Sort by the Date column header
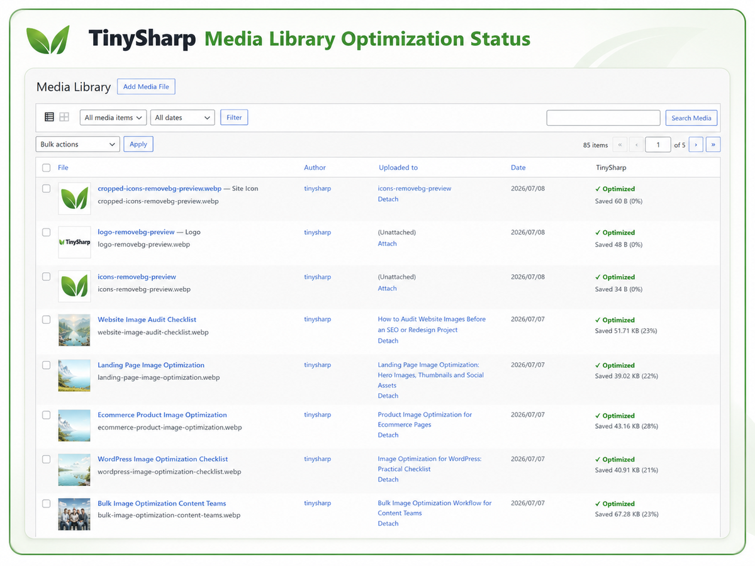Screen dimensions: 755x566 coord(518,168)
